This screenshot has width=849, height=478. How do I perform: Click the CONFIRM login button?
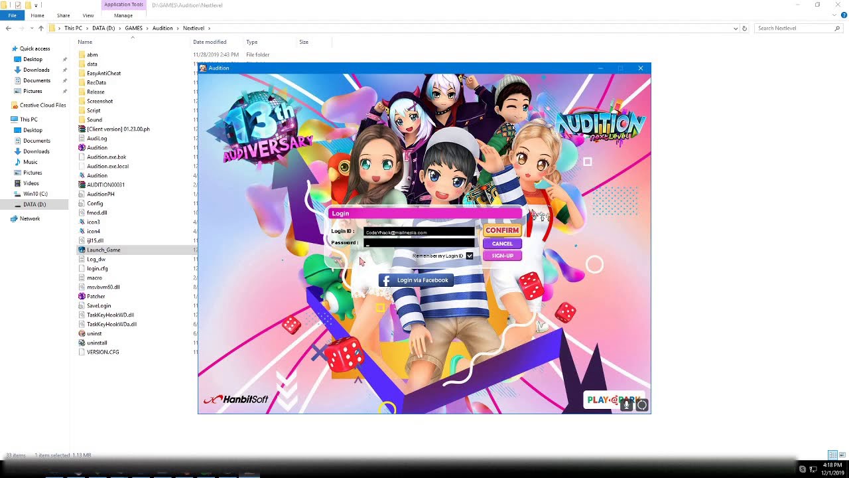click(502, 230)
